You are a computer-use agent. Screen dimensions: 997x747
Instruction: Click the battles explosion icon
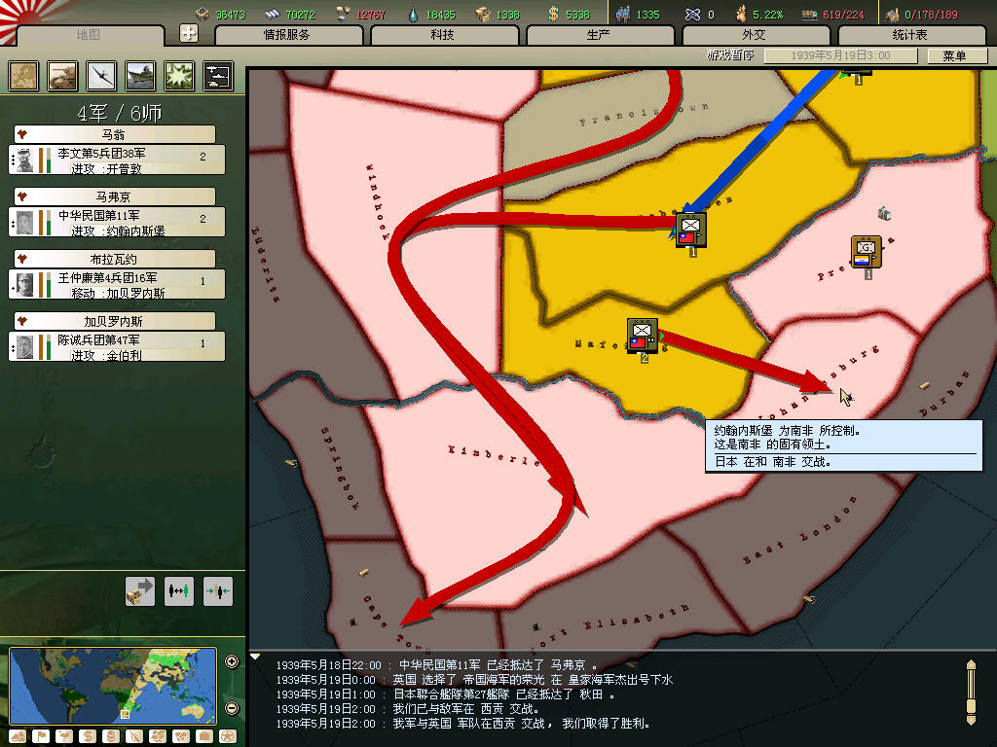coord(179,76)
